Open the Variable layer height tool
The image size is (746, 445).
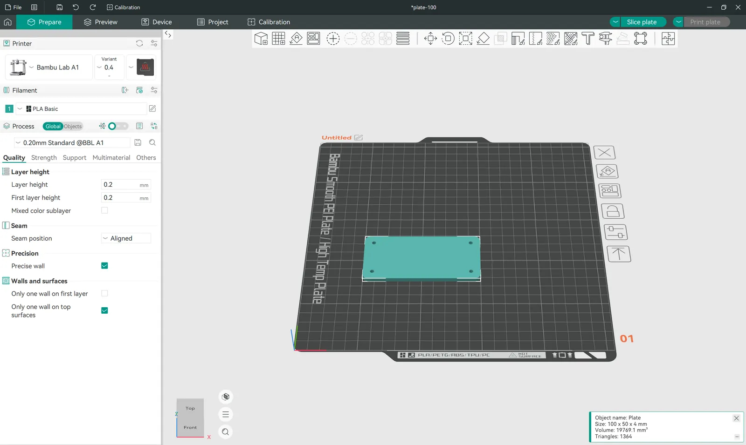point(403,39)
